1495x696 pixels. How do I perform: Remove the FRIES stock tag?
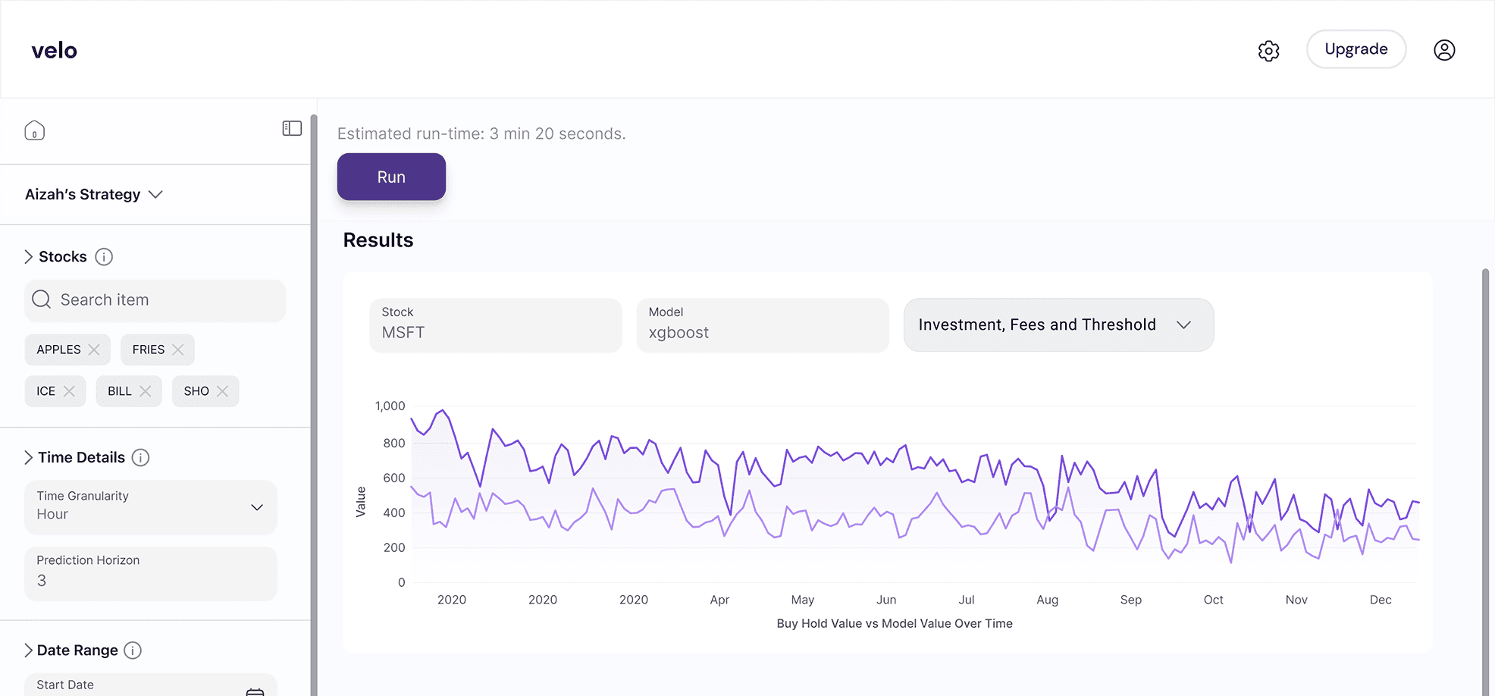pos(178,350)
